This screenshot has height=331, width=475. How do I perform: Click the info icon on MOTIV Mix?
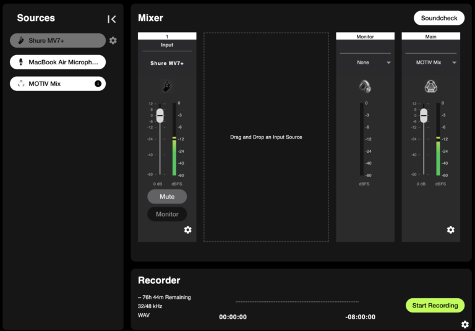pos(98,84)
